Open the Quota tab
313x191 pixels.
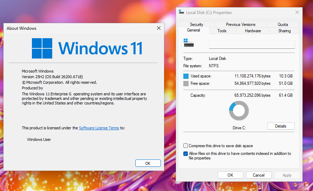point(283,24)
